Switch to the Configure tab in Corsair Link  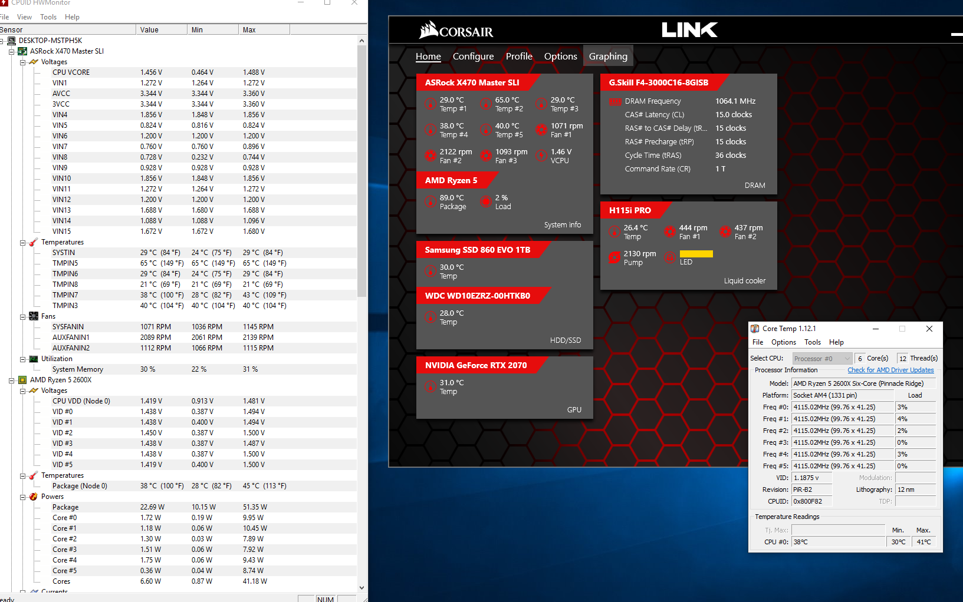(x=474, y=57)
